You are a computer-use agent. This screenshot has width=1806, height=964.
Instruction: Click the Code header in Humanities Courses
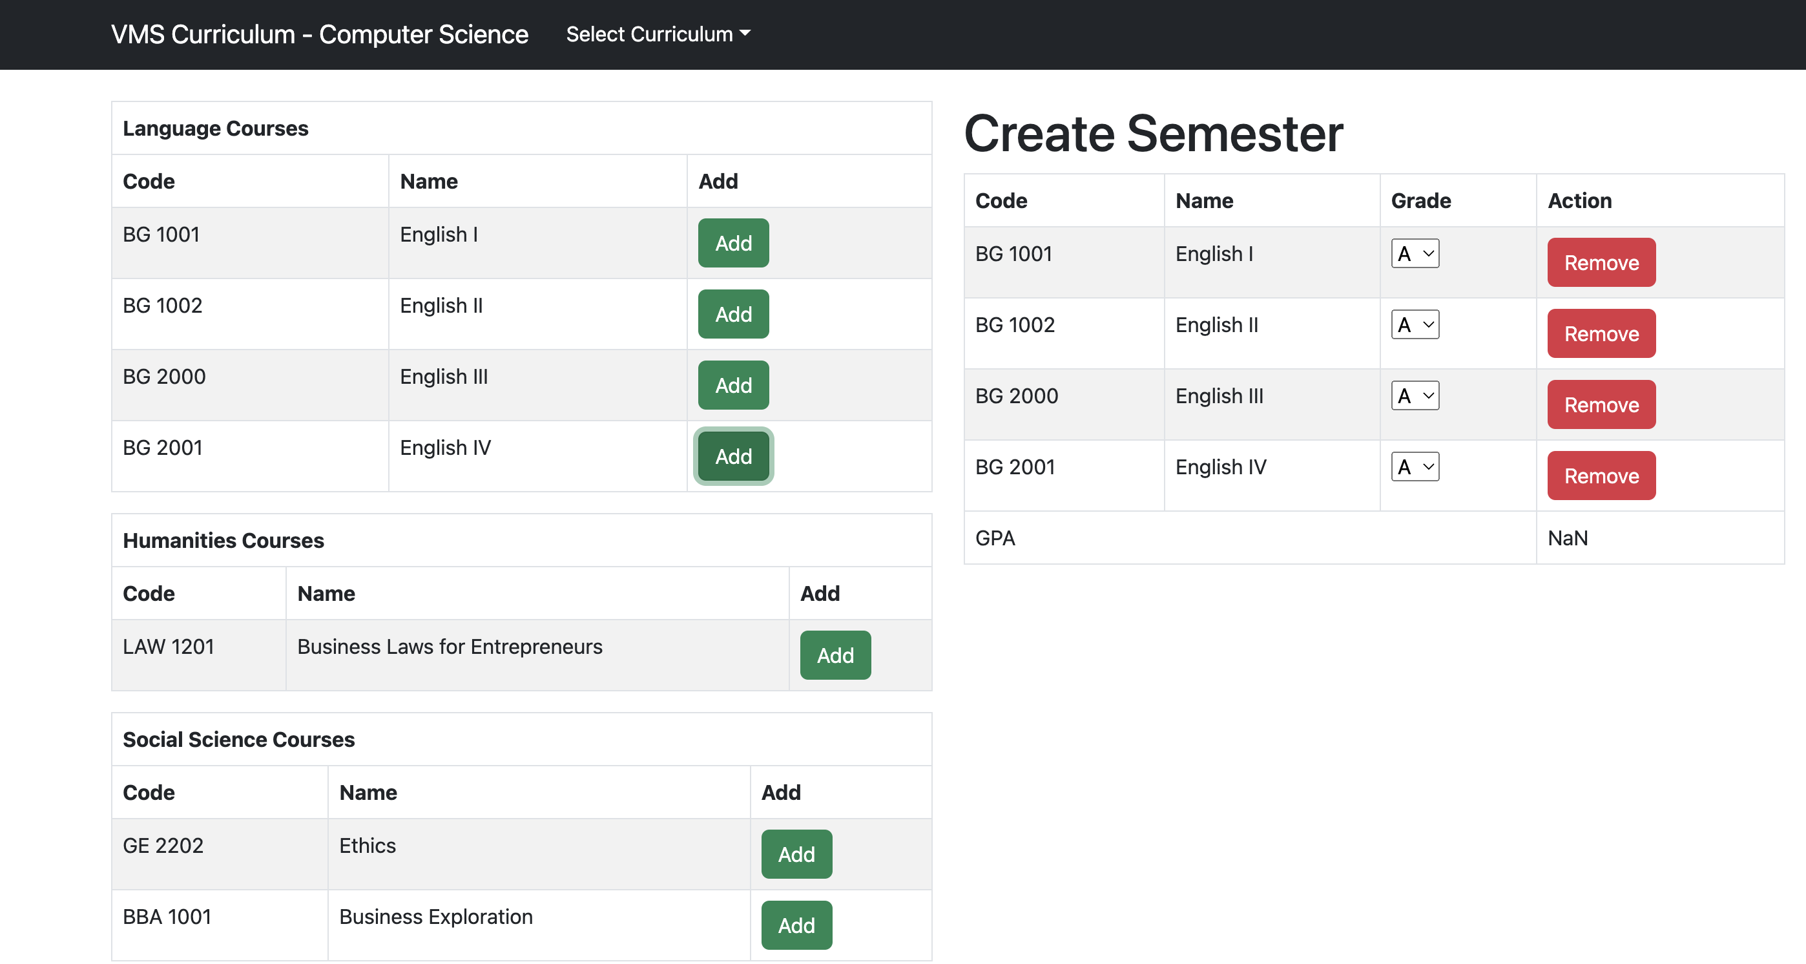click(x=149, y=593)
